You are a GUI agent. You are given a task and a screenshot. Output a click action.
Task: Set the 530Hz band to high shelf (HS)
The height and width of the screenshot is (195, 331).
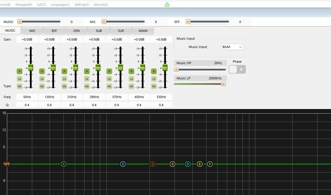tap(154, 86)
